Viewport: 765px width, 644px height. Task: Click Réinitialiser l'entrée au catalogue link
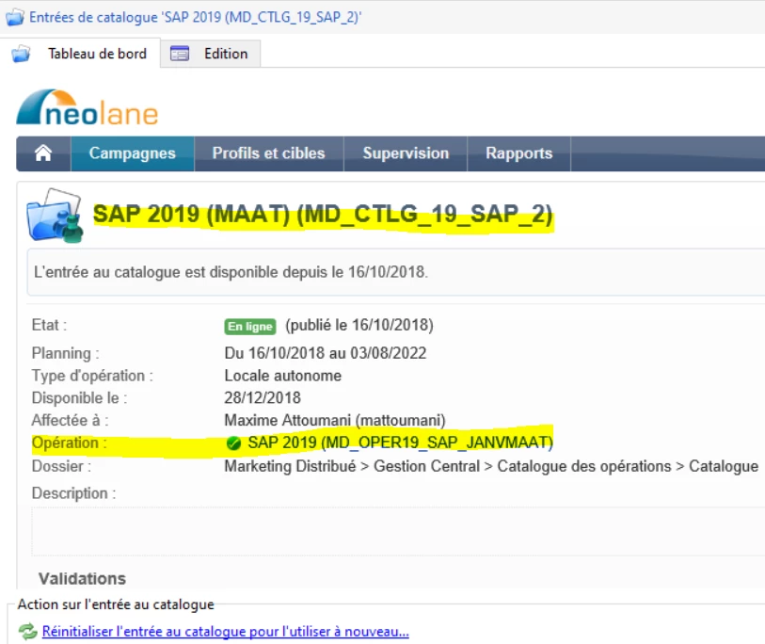click(226, 632)
